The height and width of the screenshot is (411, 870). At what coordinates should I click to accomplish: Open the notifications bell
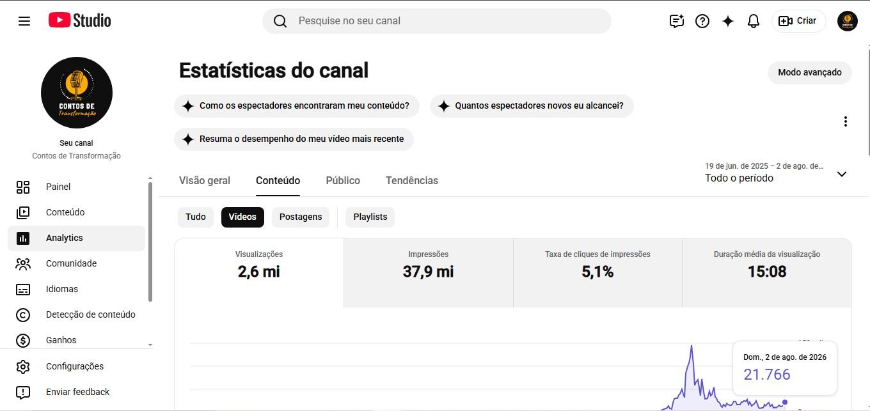click(x=754, y=21)
